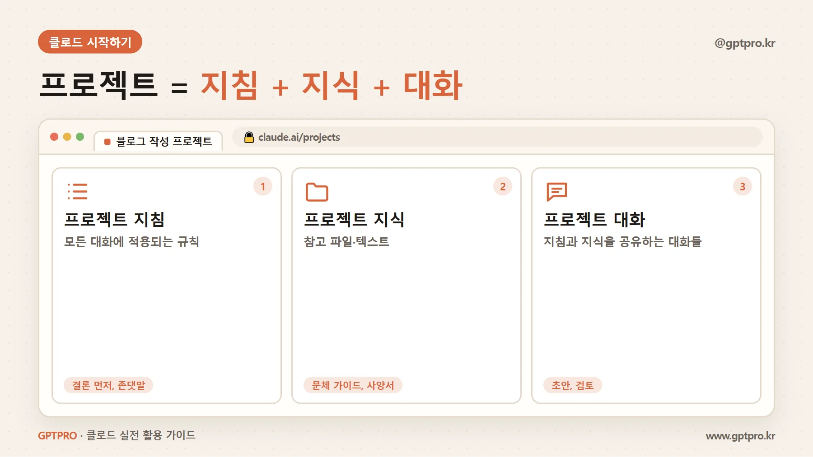Click the number 1 badge on 지침 card
Image resolution: width=813 pixels, height=457 pixels.
click(263, 187)
